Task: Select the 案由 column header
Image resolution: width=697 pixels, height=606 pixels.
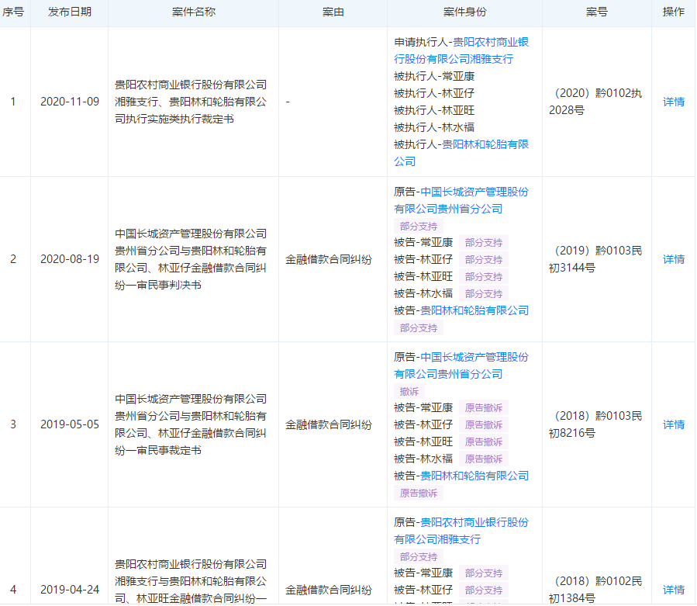Action: (333, 12)
